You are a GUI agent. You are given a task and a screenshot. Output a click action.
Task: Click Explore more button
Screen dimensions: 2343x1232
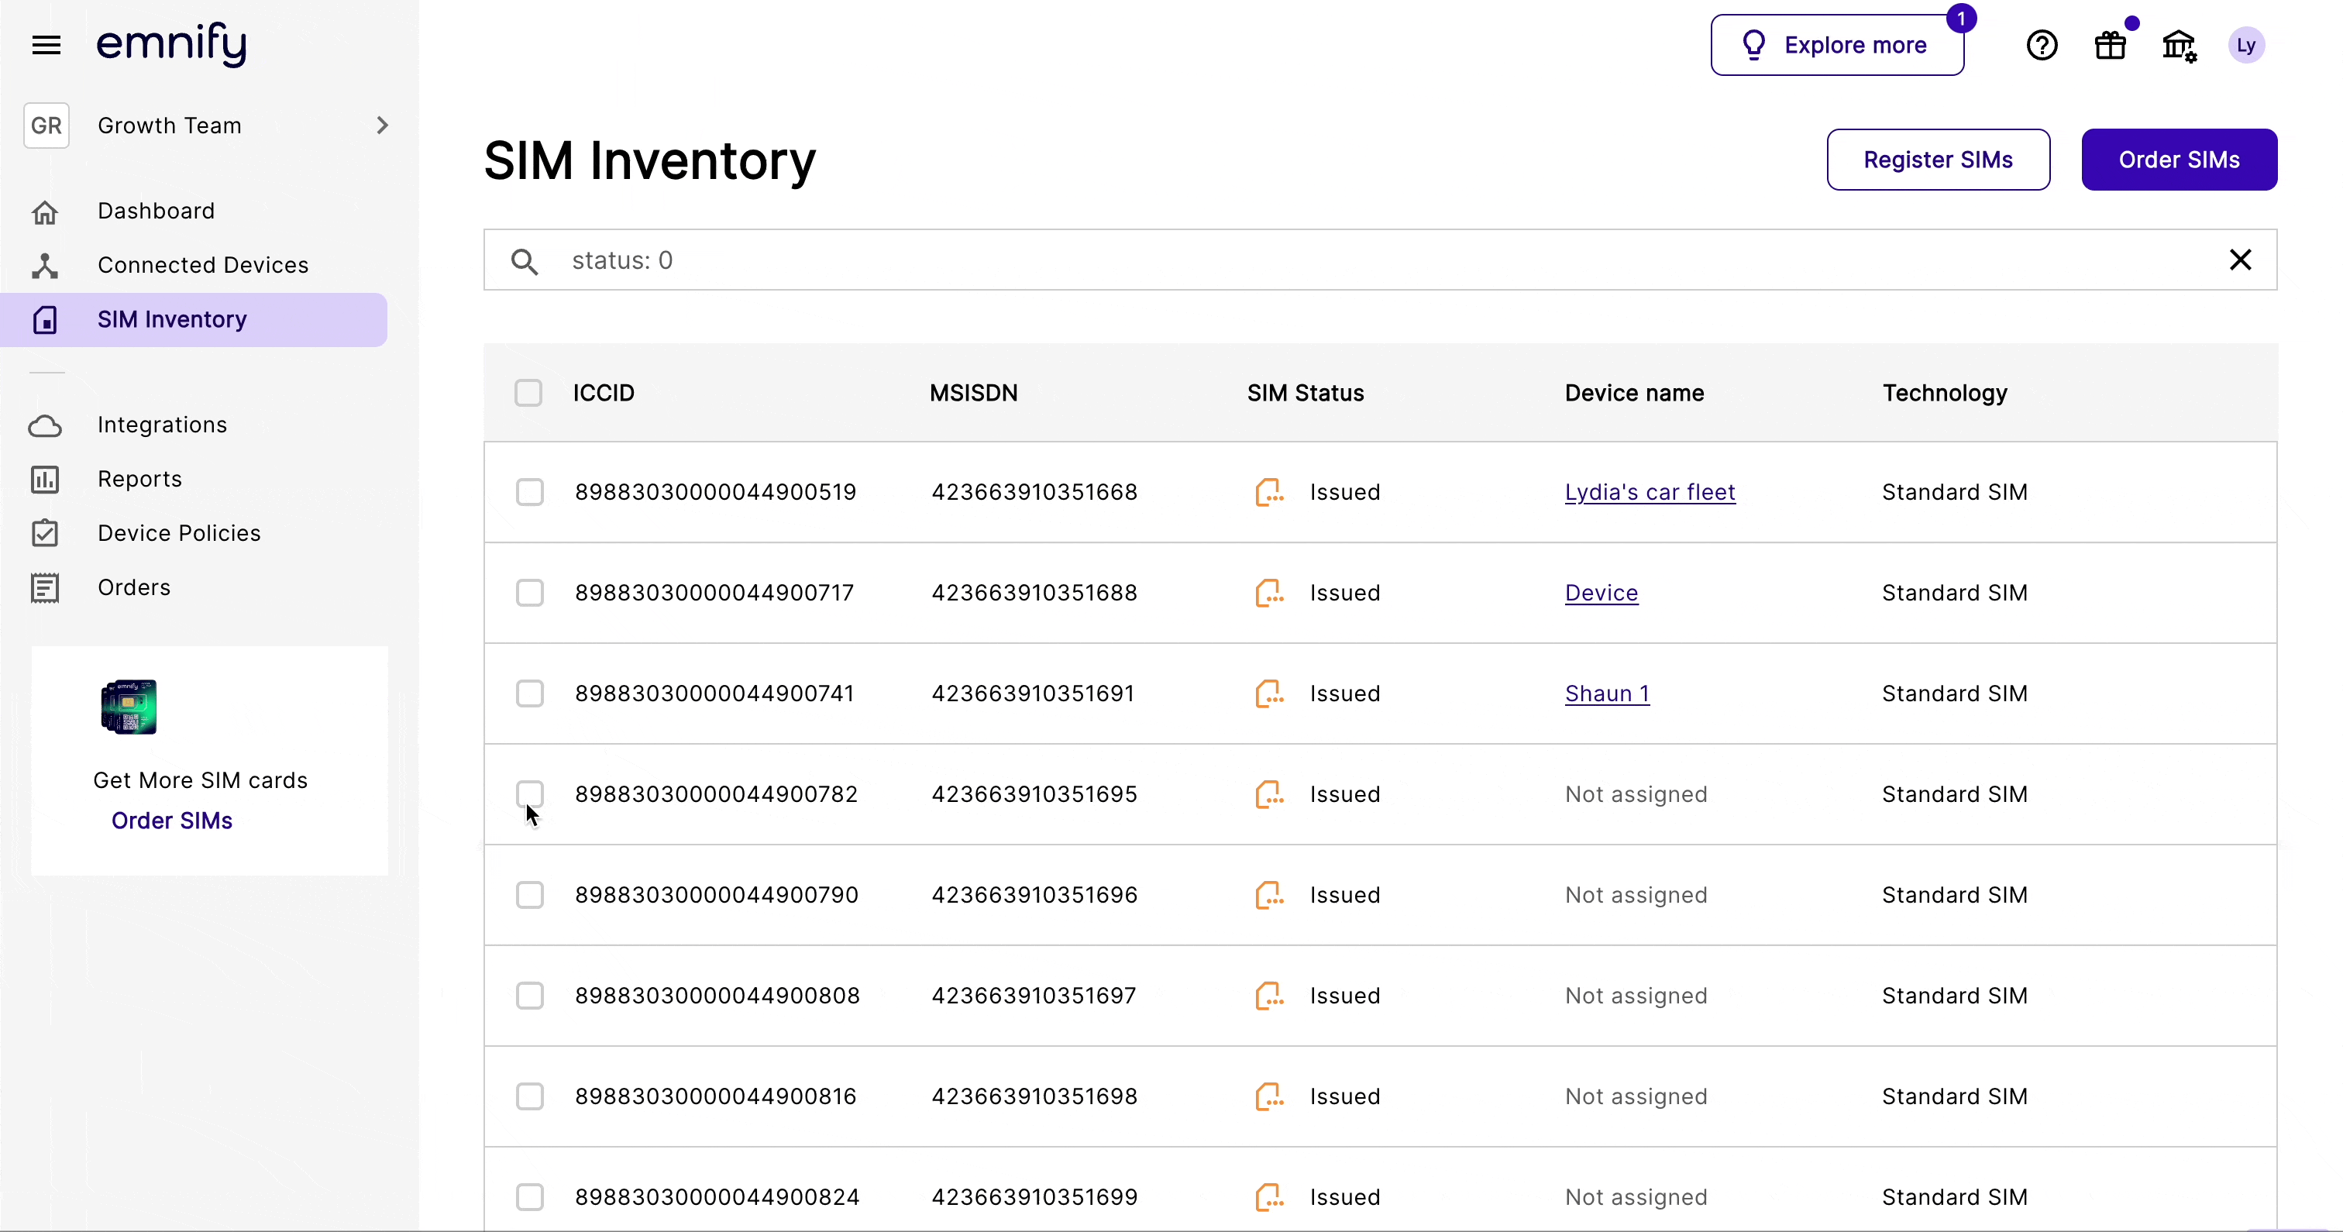pyautogui.click(x=1836, y=45)
